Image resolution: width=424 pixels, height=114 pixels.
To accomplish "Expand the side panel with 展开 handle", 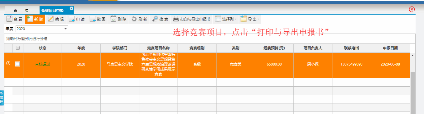I will click(x=2, y=98).
